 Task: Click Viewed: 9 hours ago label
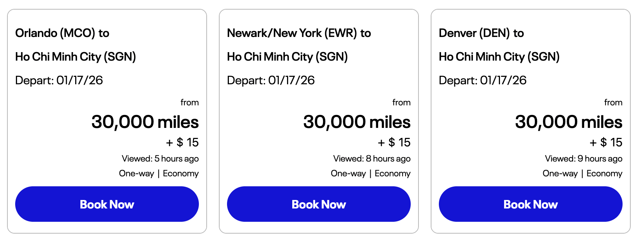point(584,159)
